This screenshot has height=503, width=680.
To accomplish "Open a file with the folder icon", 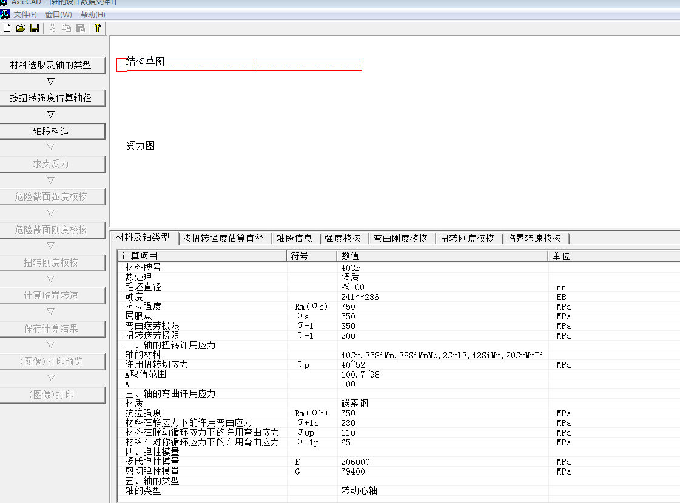I will tap(21, 28).
